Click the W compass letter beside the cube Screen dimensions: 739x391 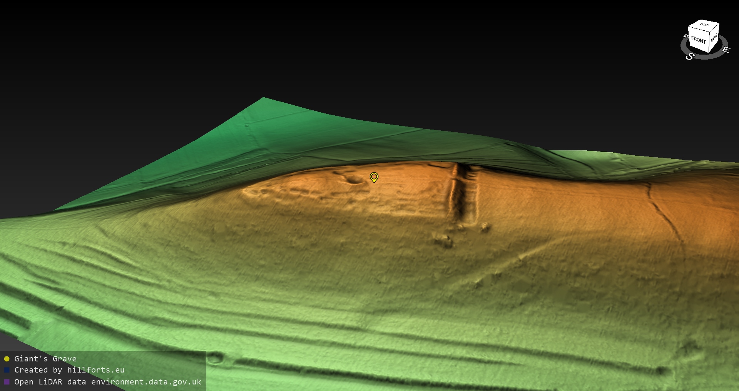685,37
